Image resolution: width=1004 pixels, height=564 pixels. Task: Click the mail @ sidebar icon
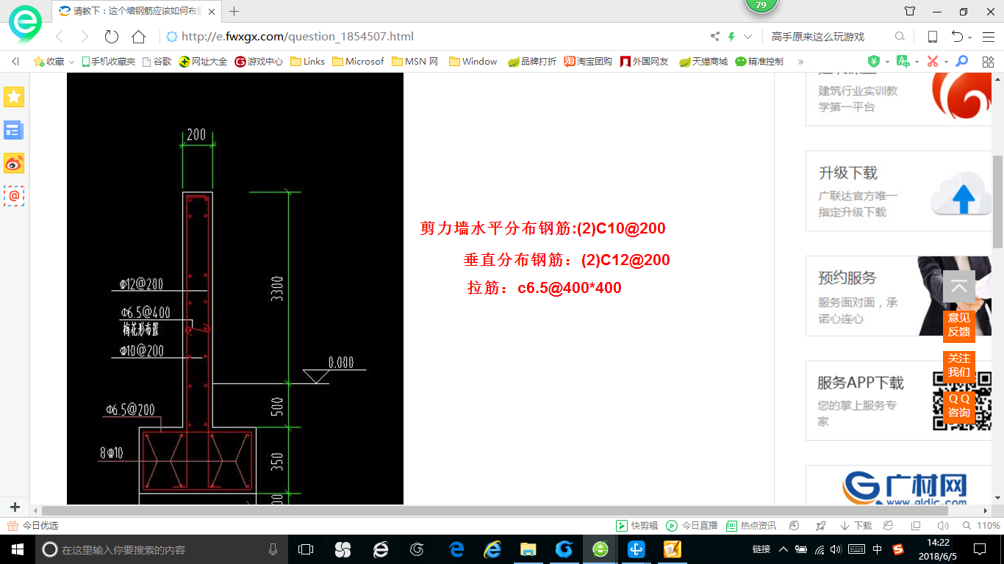(14, 195)
